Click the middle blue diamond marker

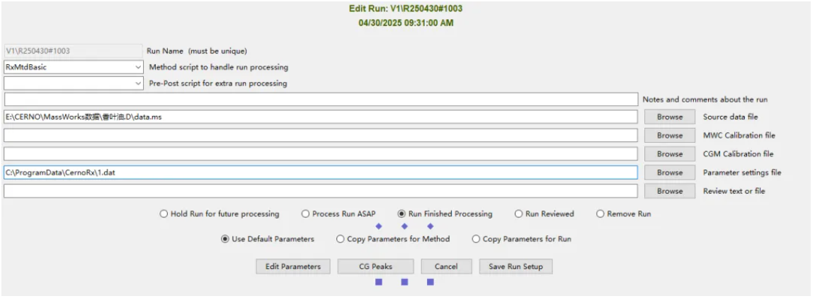[x=404, y=226]
